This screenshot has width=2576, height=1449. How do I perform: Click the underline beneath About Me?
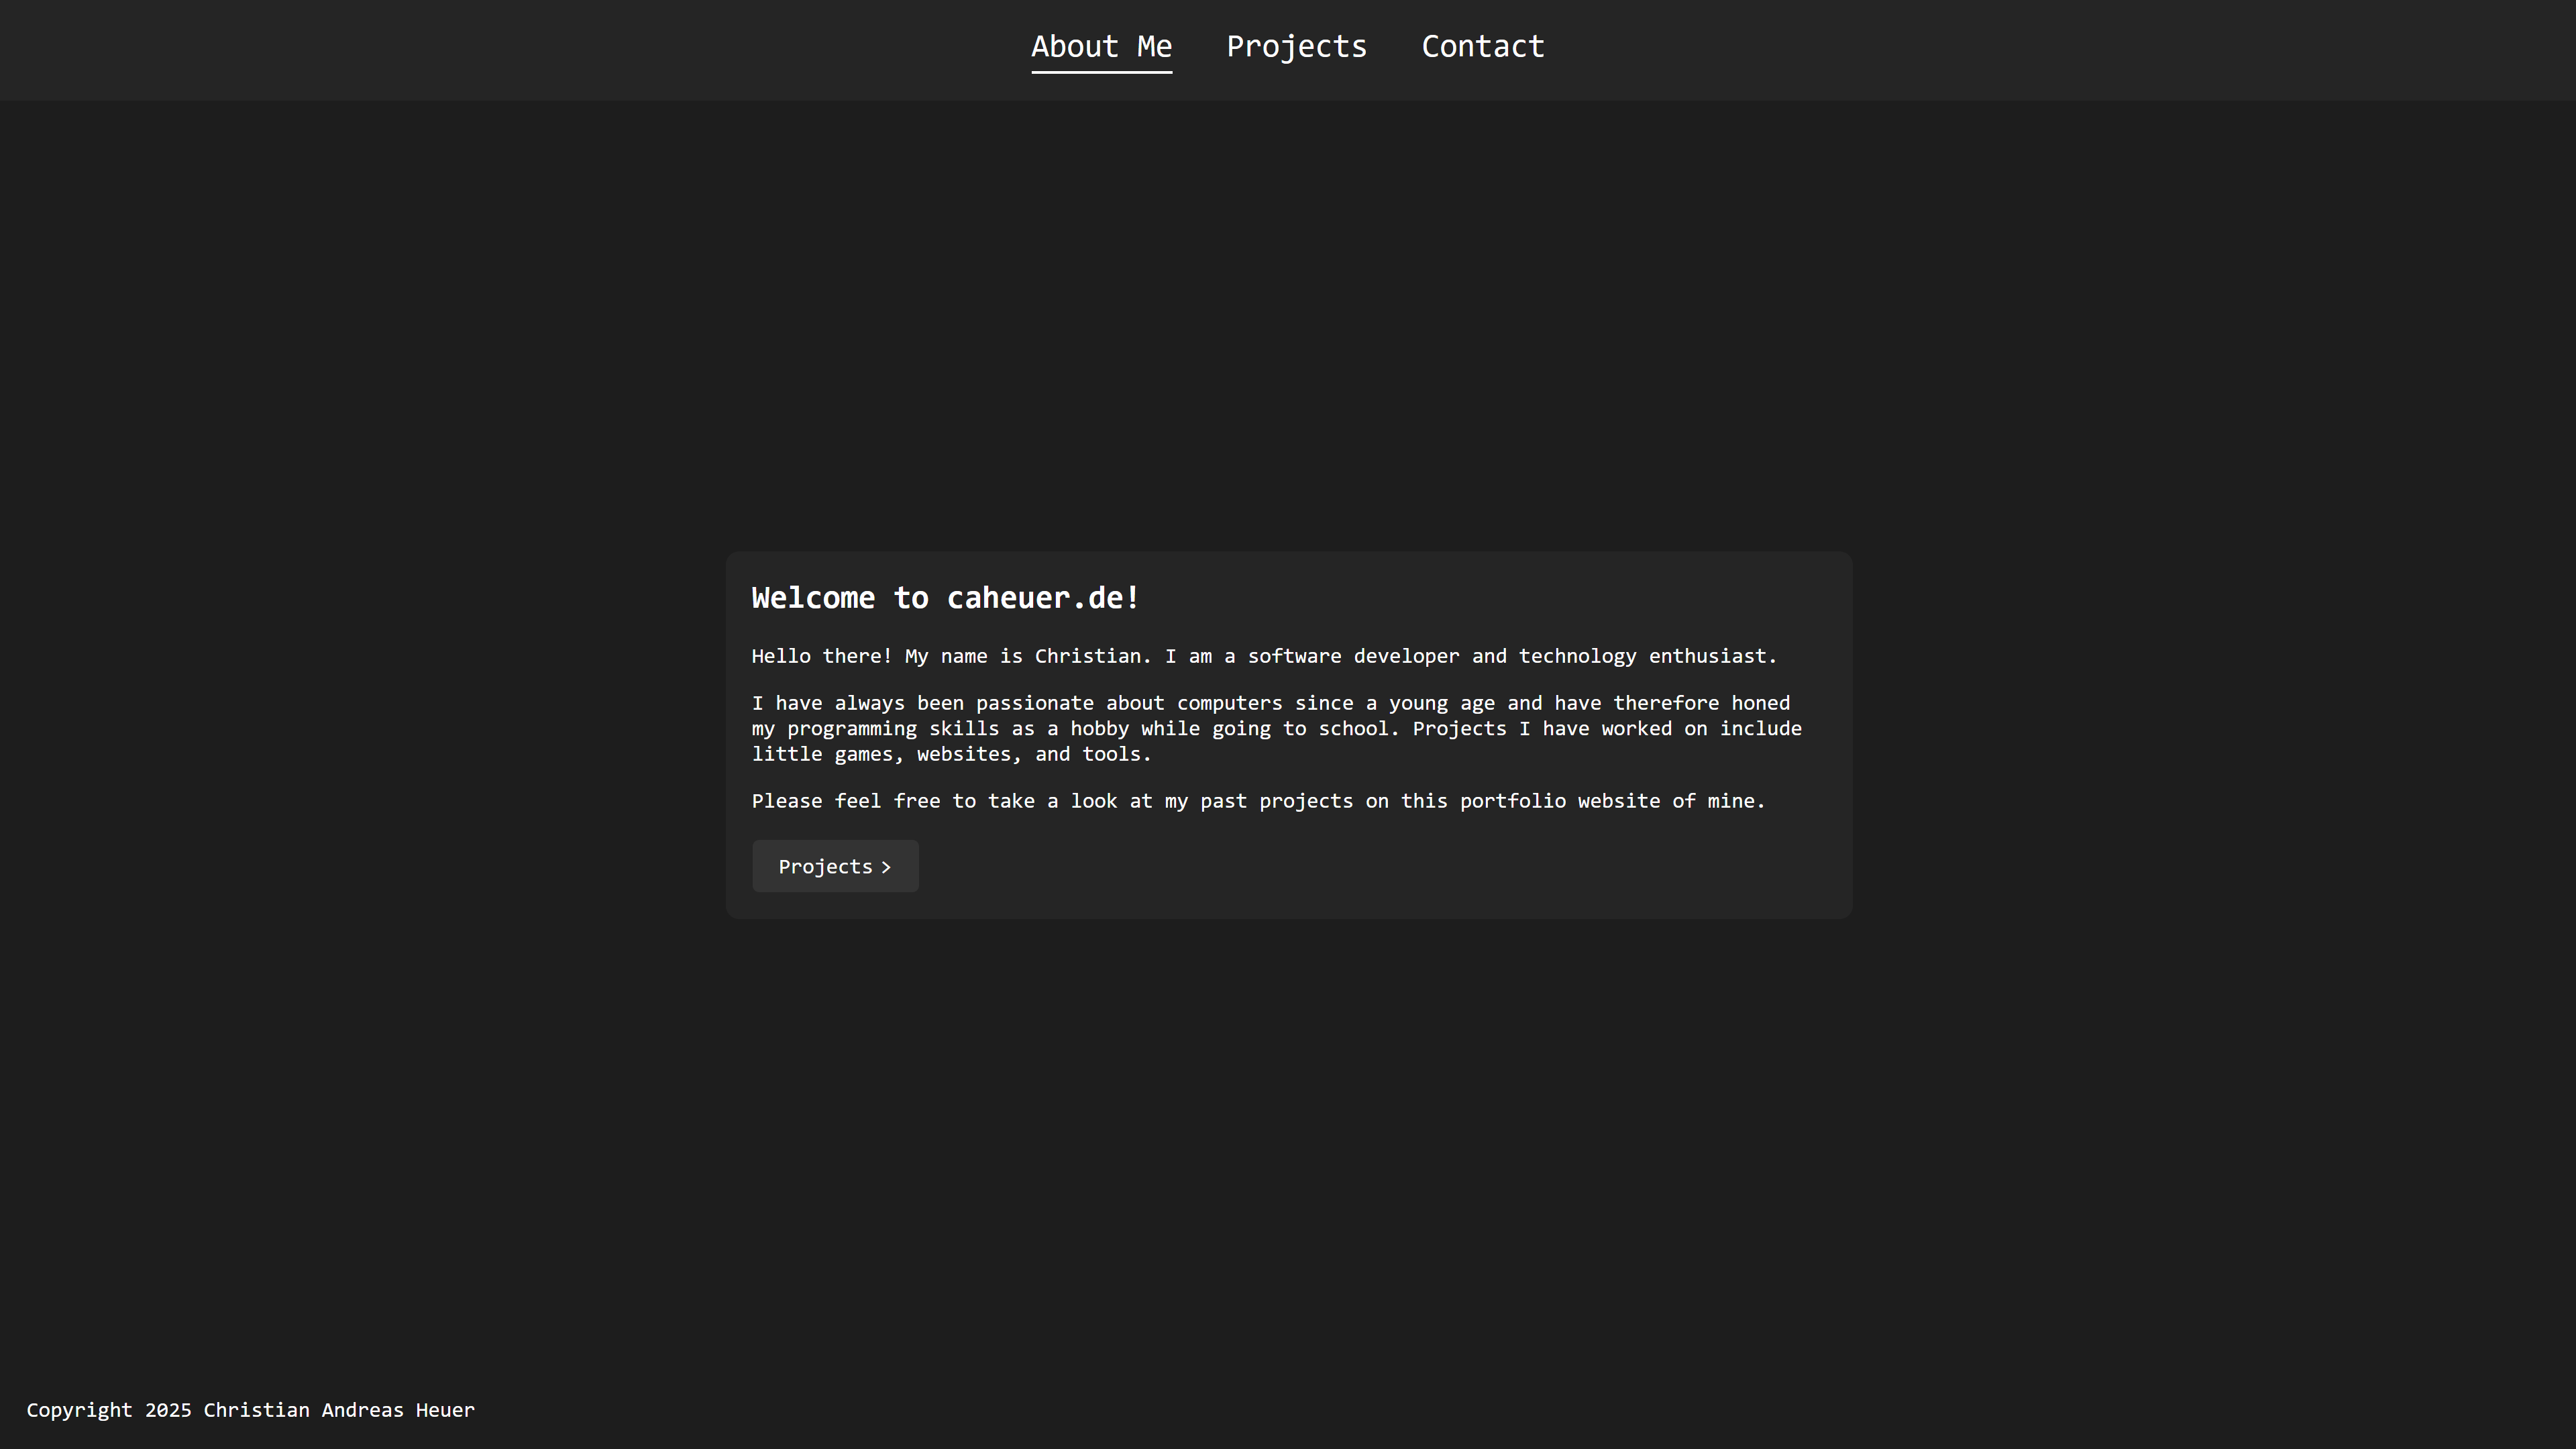point(1101,72)
